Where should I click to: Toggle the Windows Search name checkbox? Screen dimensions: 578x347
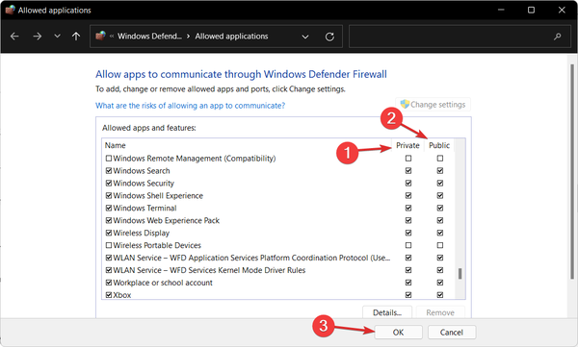click(109, 171)
